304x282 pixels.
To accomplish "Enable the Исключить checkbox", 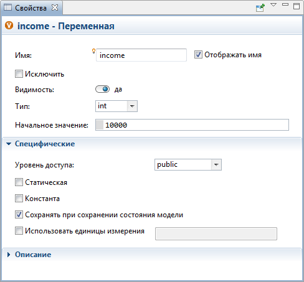I will coord(19,74).
